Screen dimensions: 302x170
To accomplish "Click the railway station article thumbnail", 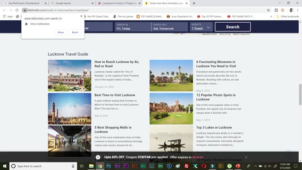I will pos(69,76).
